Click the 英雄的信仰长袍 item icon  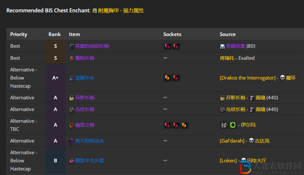point(72,46)
